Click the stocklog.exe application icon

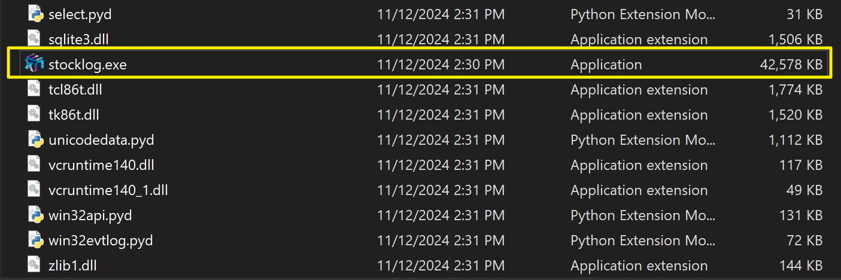(34, 64)
